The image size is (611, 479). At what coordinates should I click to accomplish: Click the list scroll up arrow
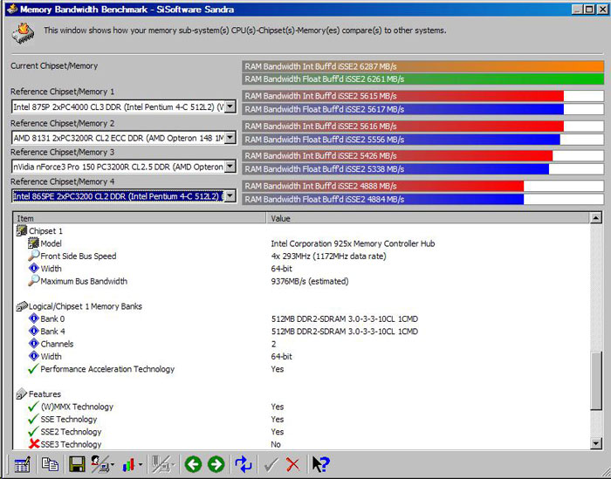click(596, 218)
